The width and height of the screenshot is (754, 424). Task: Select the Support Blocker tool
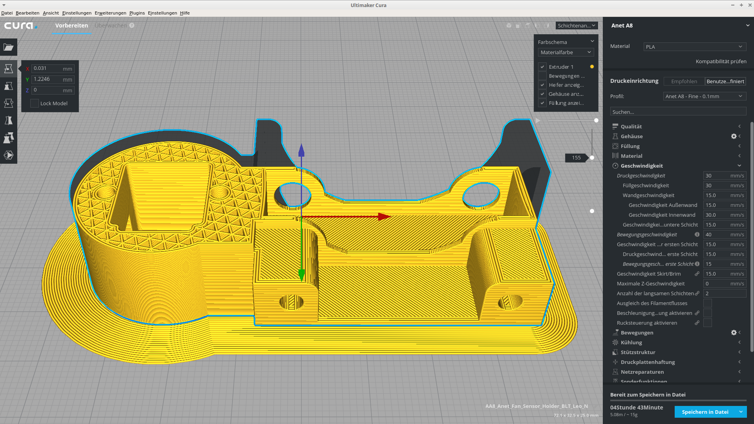(x=9, y=155)
